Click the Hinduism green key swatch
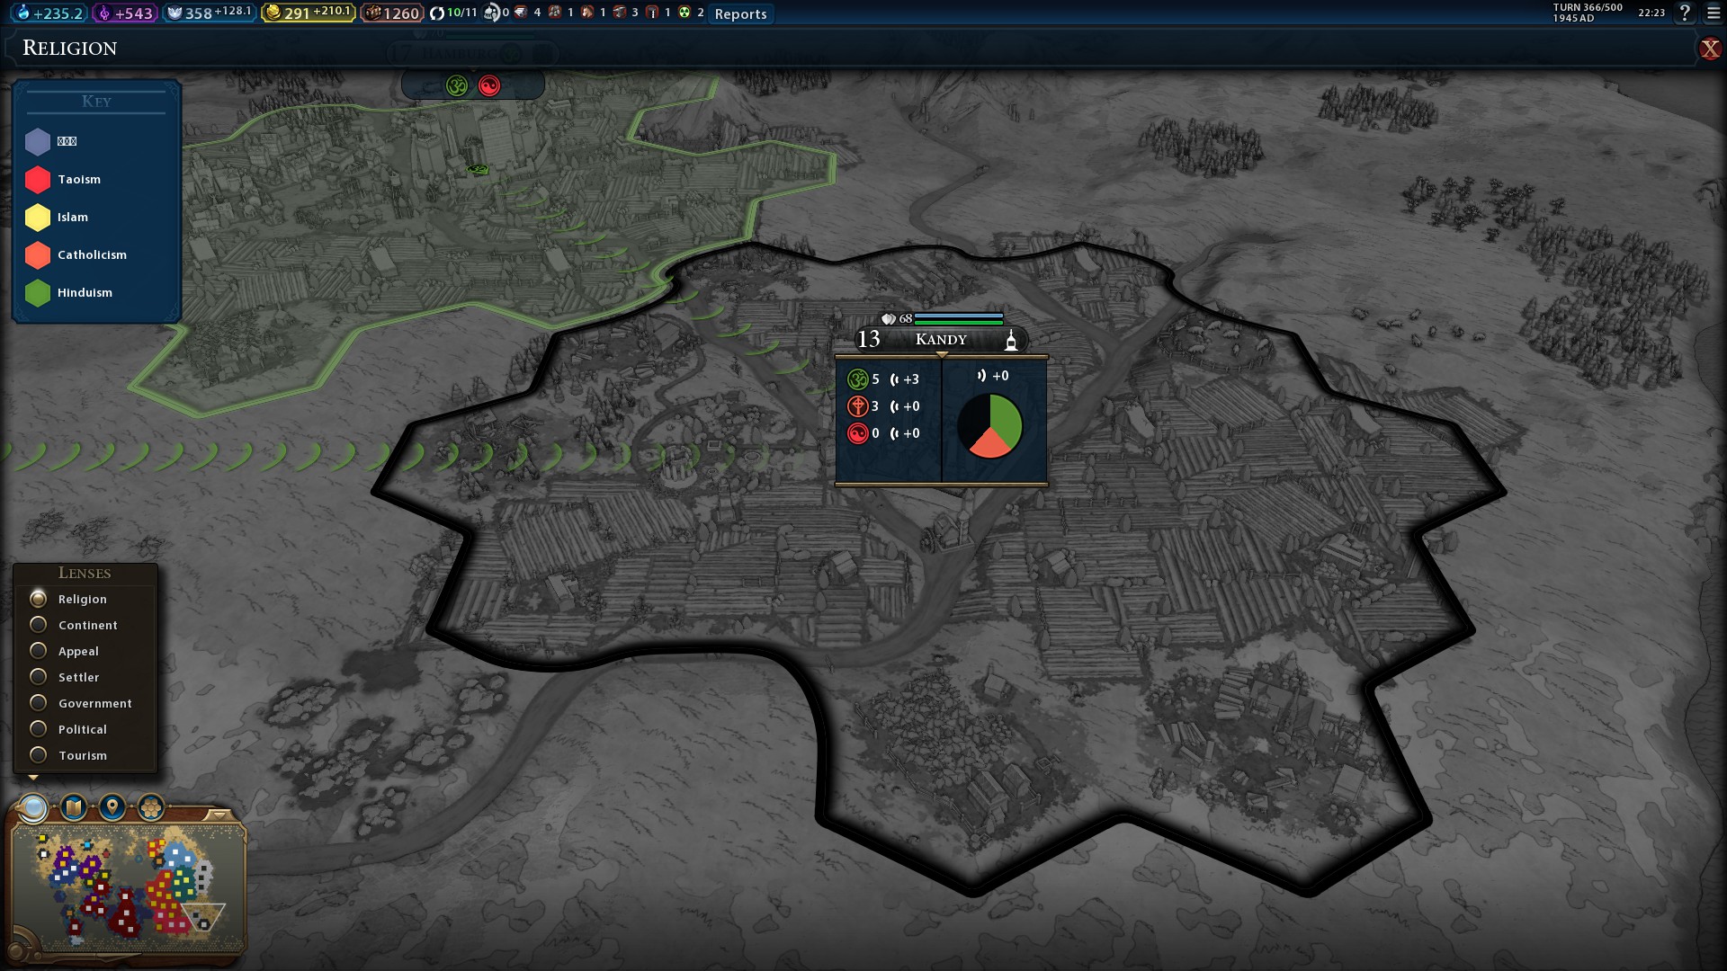 point(38,293)
